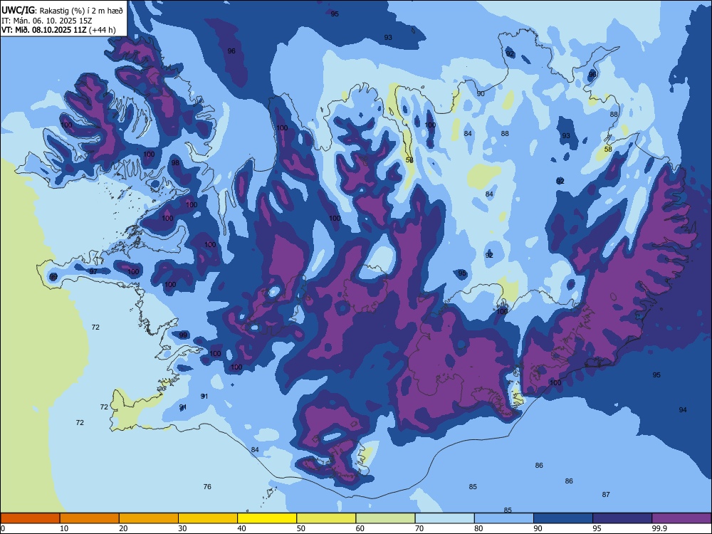Click the '30' legend tick label
The height and width of the screenshot is (534, 712).
tap(182, 528)
